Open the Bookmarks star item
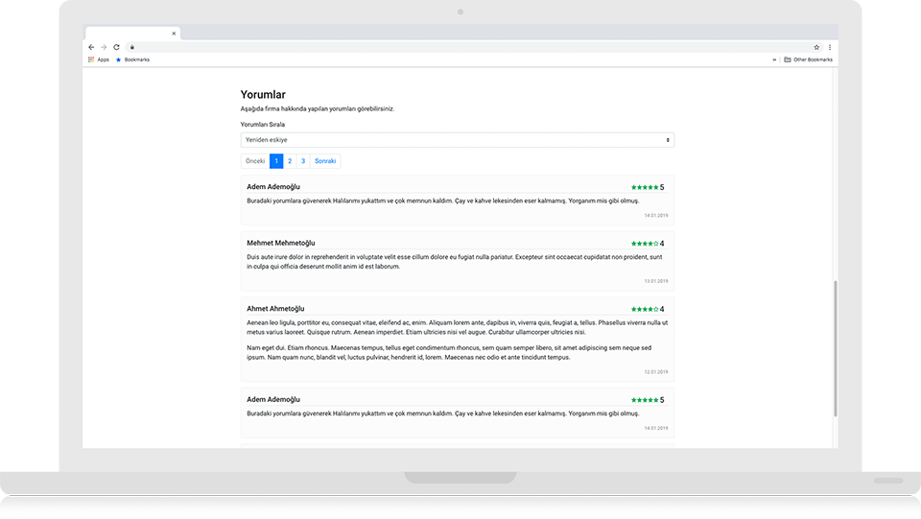The image size is (921, 519). [x=132, y=59]
